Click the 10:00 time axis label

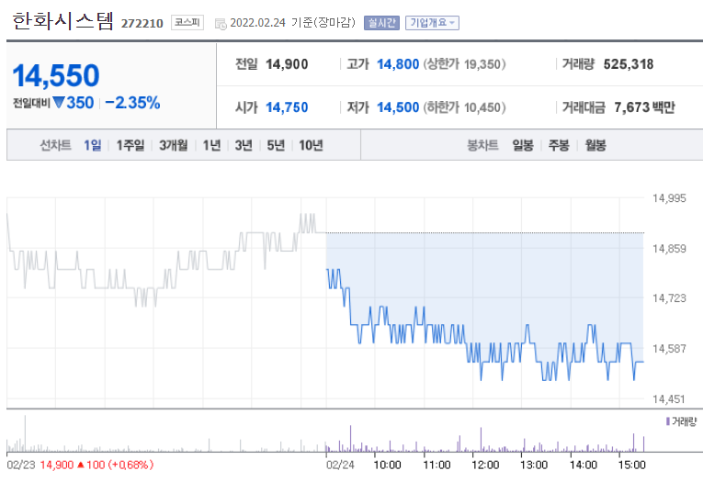pos(388,465)
